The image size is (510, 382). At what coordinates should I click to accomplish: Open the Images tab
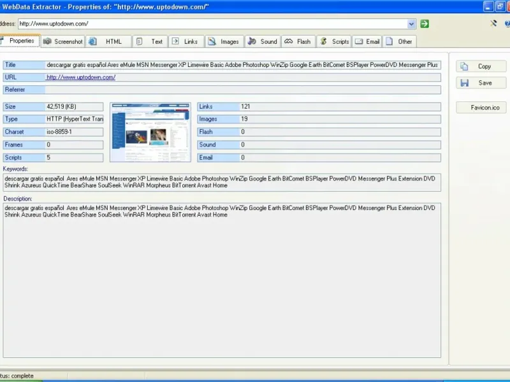(x=224, y=41)
